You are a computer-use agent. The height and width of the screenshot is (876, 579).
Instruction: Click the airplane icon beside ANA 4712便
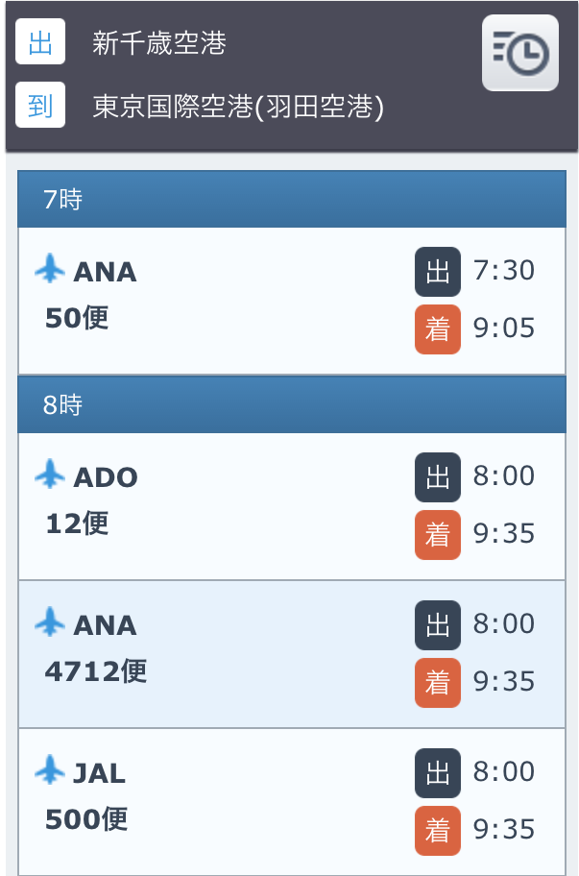[x=50, y=622]
